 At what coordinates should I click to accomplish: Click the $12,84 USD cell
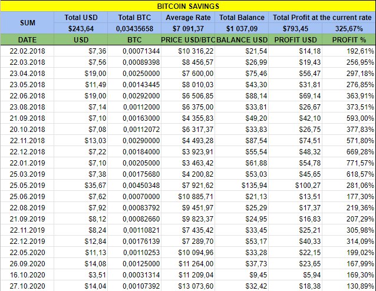[x=81, y=241]
